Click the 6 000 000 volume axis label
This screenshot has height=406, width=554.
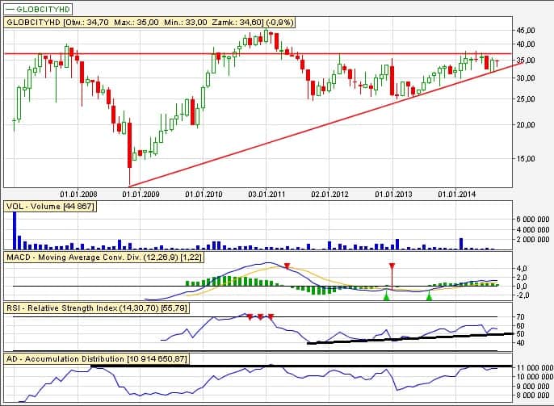click(531, 220)
